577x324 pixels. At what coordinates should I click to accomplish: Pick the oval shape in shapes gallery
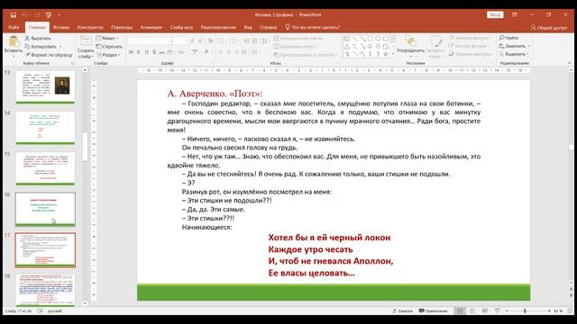378,39
